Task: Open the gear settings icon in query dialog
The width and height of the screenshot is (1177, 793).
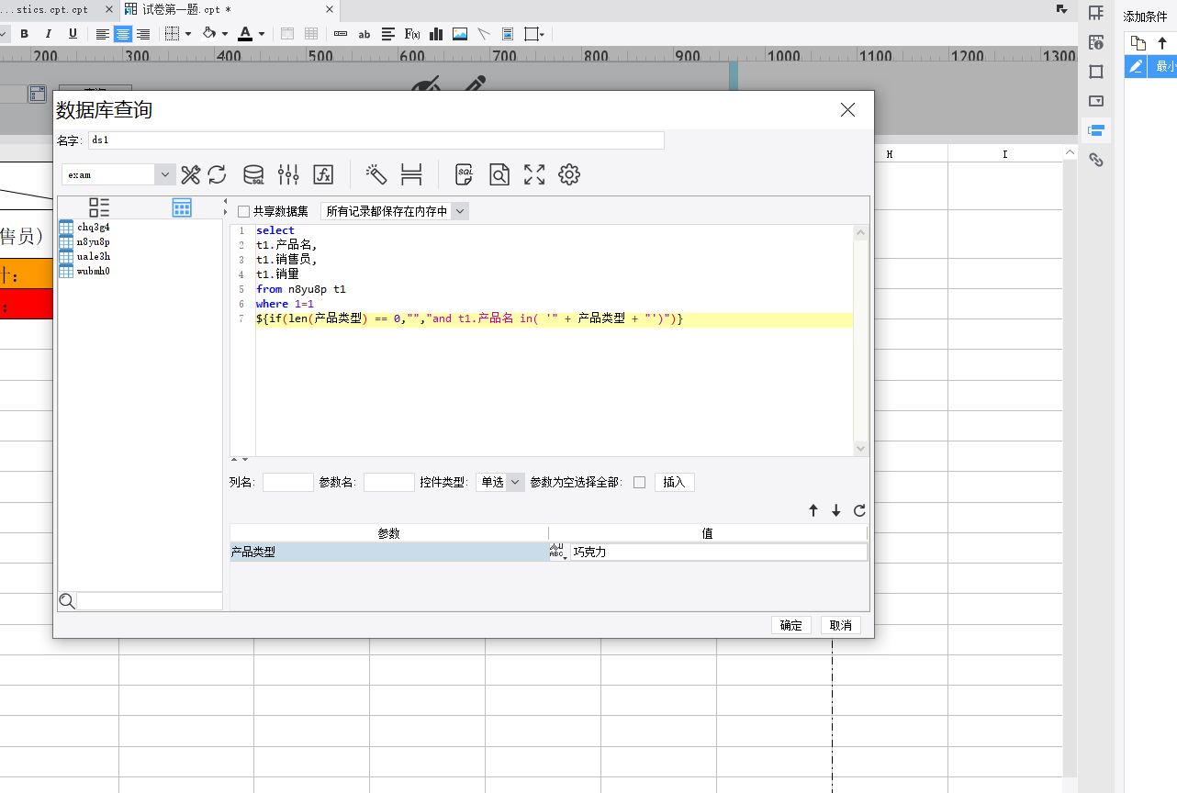Action: pyautogui.click(x=569, y=174)
